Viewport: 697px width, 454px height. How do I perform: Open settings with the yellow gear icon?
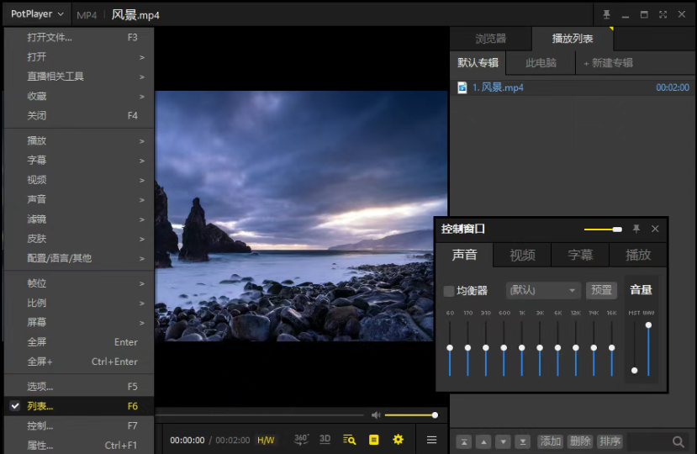coord(398,440)
